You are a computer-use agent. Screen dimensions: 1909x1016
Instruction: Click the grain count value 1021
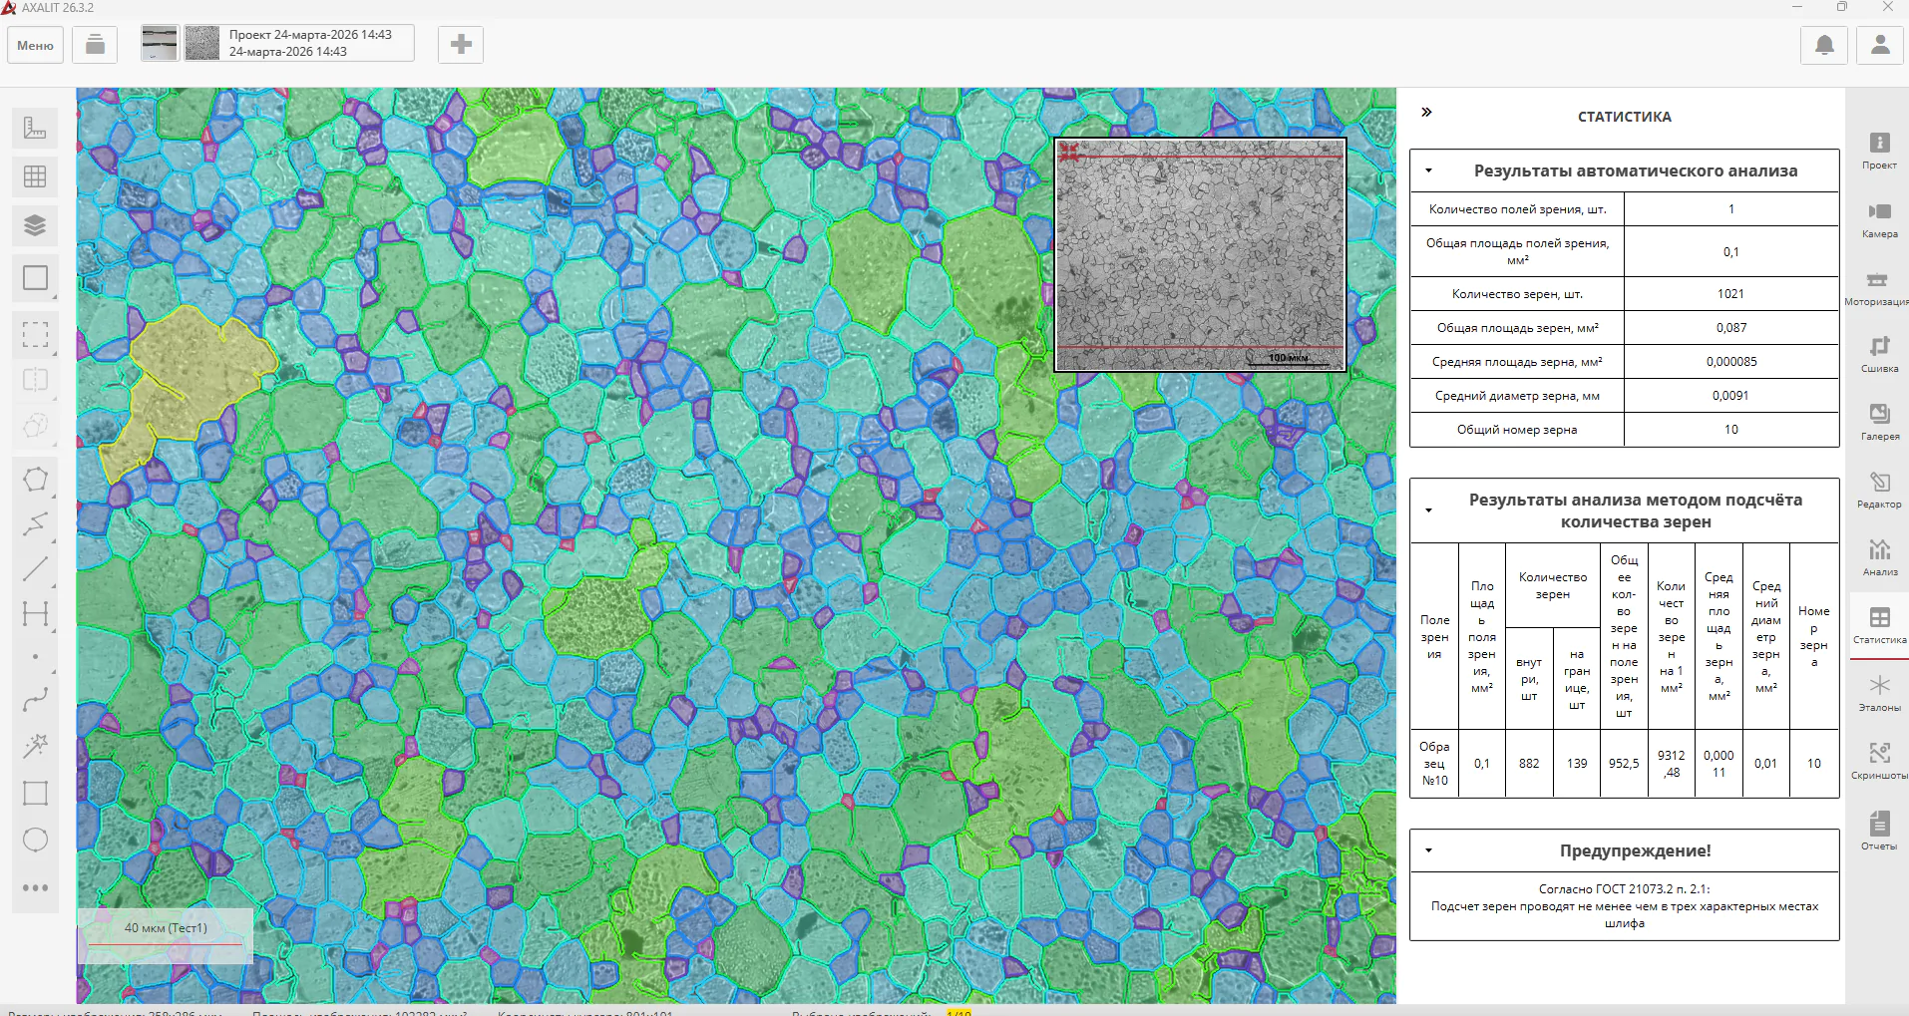pos(1730,294)
